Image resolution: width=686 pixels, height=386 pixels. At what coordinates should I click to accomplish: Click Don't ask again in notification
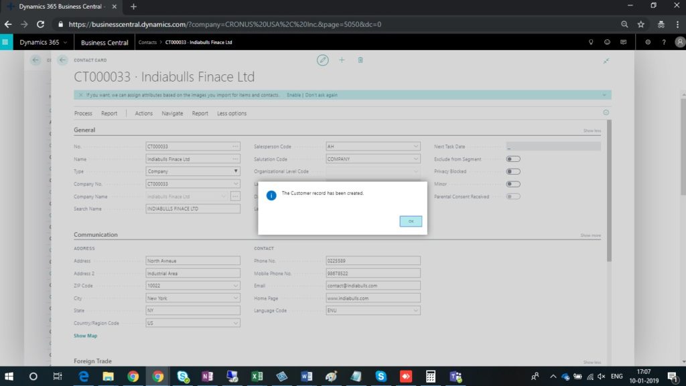point(322,95)
